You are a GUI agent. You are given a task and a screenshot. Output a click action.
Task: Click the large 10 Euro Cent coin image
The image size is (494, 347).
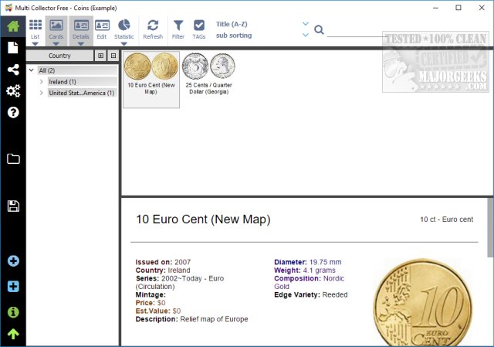[x=423, y=302]
